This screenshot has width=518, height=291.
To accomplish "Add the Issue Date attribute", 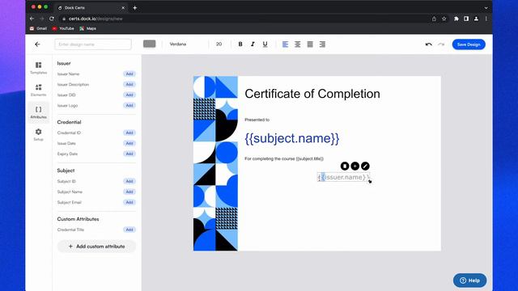I will [129, 143].
